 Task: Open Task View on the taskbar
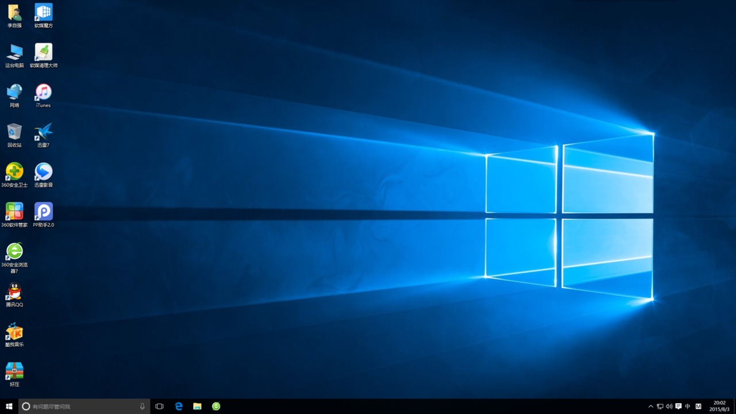pos(159,407)
